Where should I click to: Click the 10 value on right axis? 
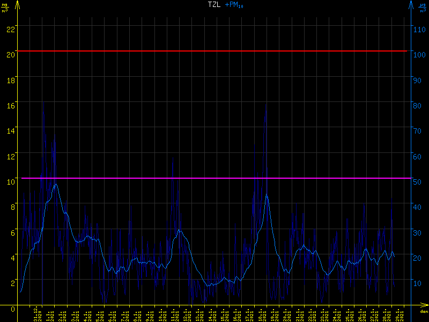click(x=418, y=283)
